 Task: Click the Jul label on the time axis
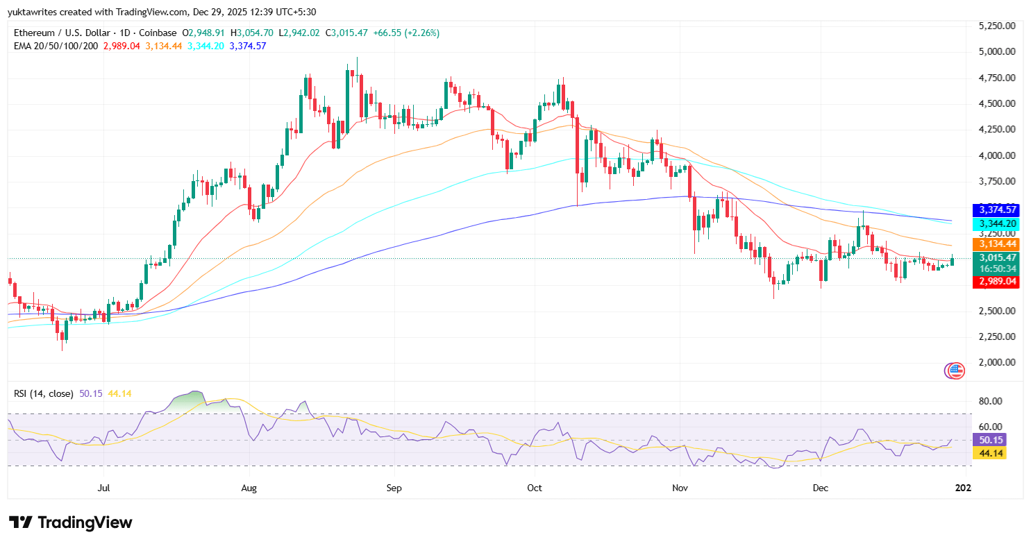click(x=104, y=488)
